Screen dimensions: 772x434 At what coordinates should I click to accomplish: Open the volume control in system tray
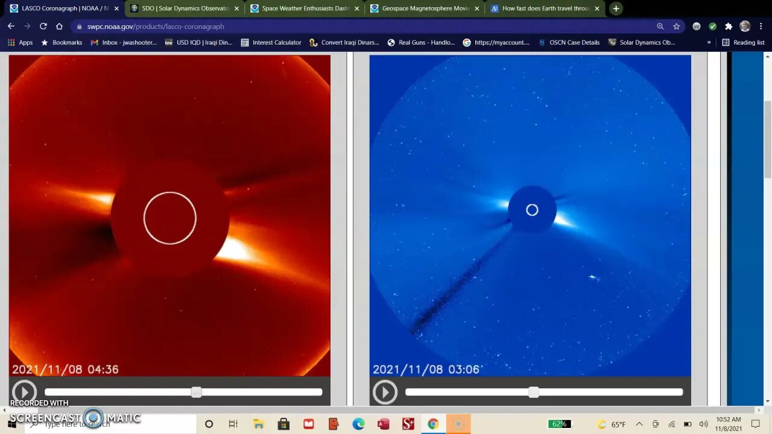[x=703, y=424]
